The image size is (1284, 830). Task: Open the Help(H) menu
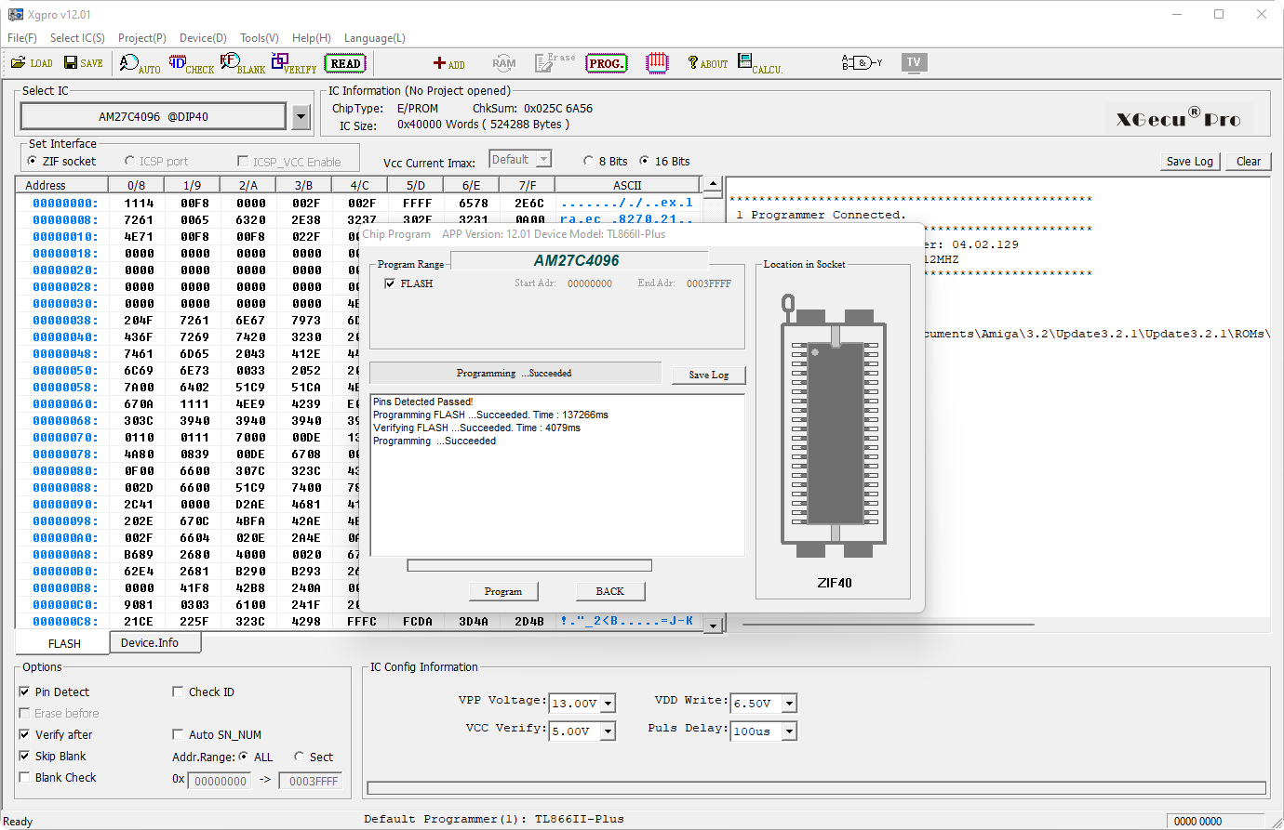click(x=312, y=38)
